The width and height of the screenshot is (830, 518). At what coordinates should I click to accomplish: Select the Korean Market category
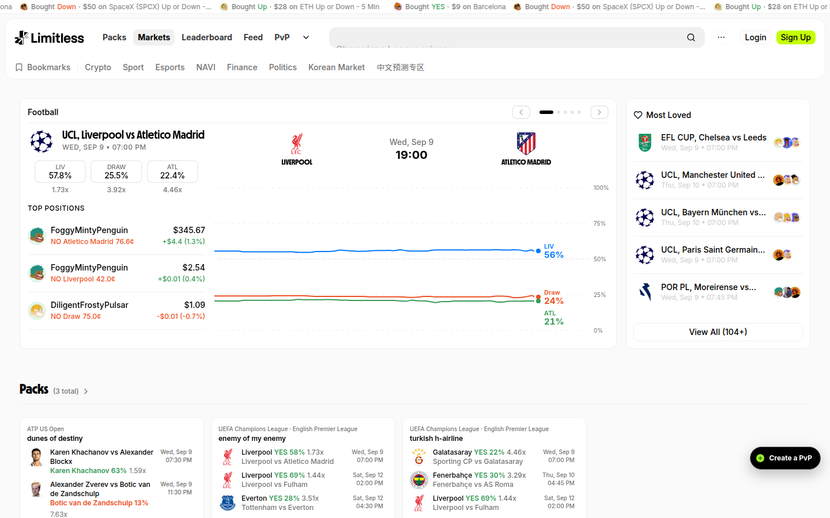pos(337,67)
